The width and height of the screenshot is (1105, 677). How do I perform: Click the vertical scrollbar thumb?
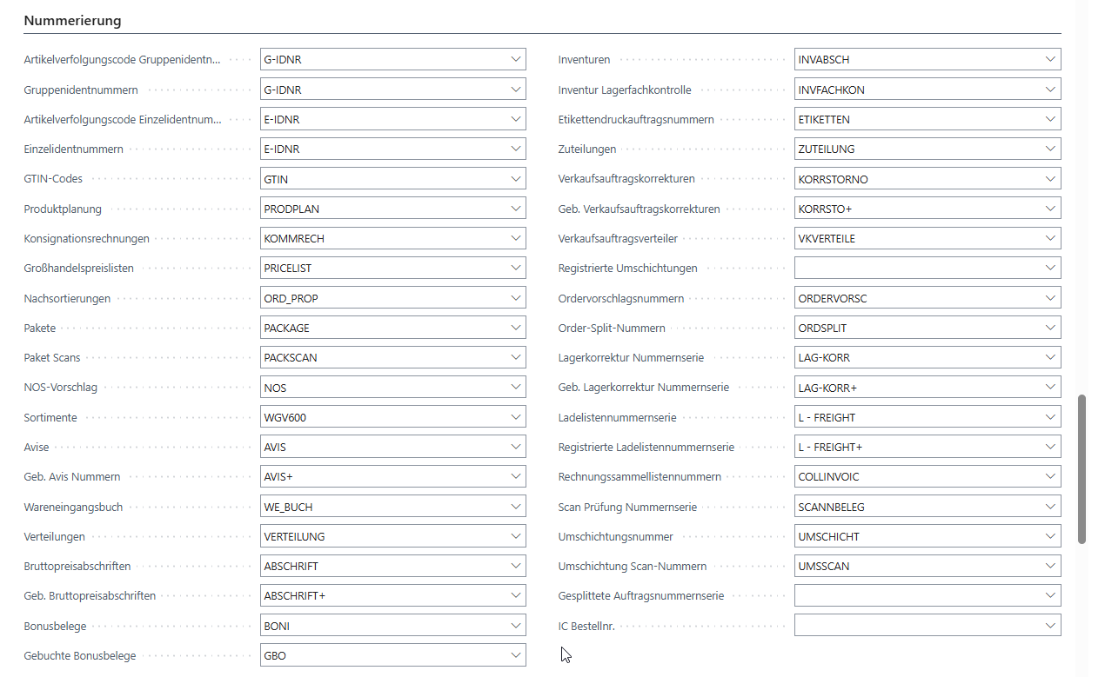(1082, 469)
